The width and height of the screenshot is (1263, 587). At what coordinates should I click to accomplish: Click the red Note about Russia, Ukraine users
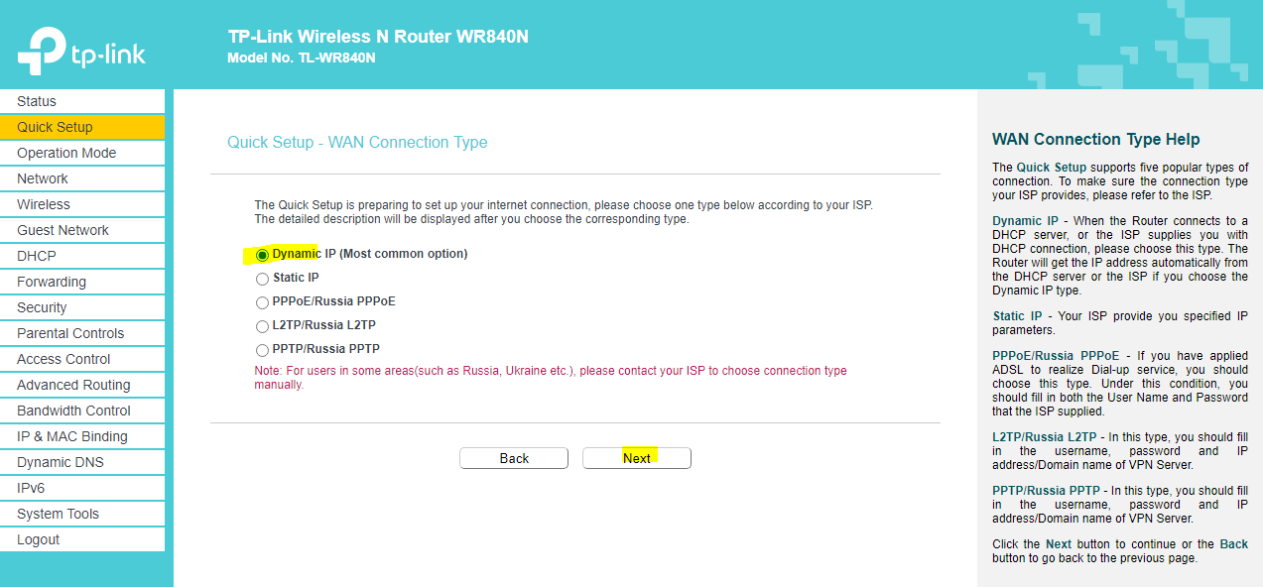pos(551,378)
